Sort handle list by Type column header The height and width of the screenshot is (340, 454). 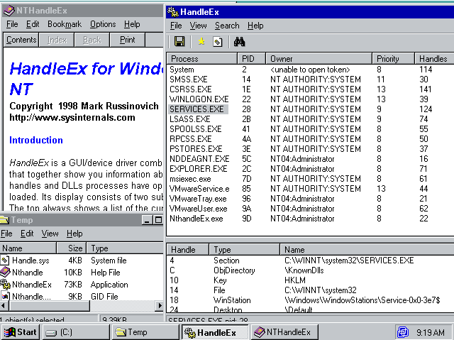click(x=244, y=249)
